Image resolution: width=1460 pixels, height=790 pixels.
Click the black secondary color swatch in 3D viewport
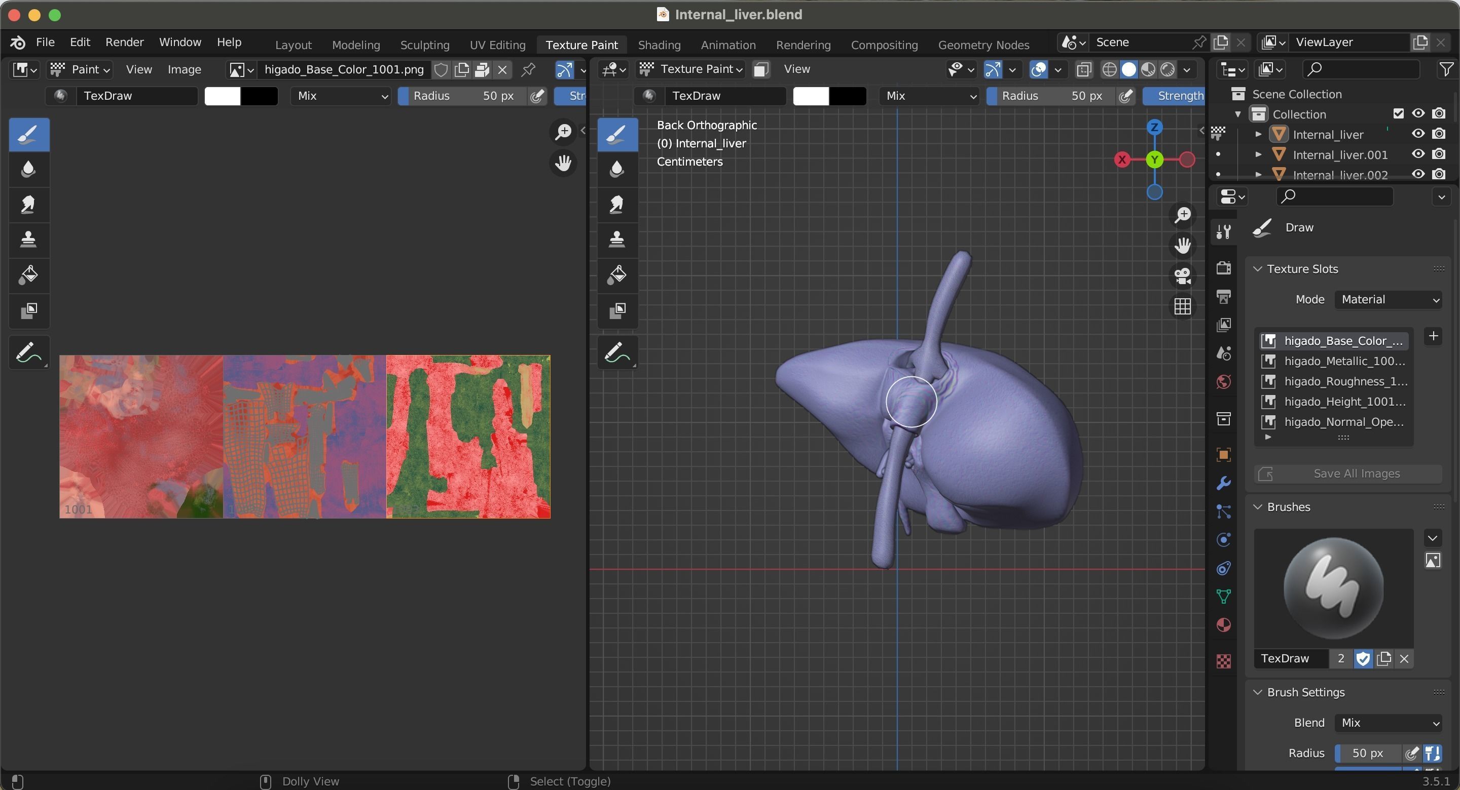847,96
